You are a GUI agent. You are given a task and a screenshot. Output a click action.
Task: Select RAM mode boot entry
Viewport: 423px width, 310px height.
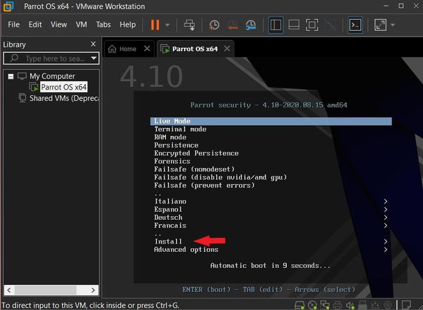pyautogui.click(x=170, y=137)
